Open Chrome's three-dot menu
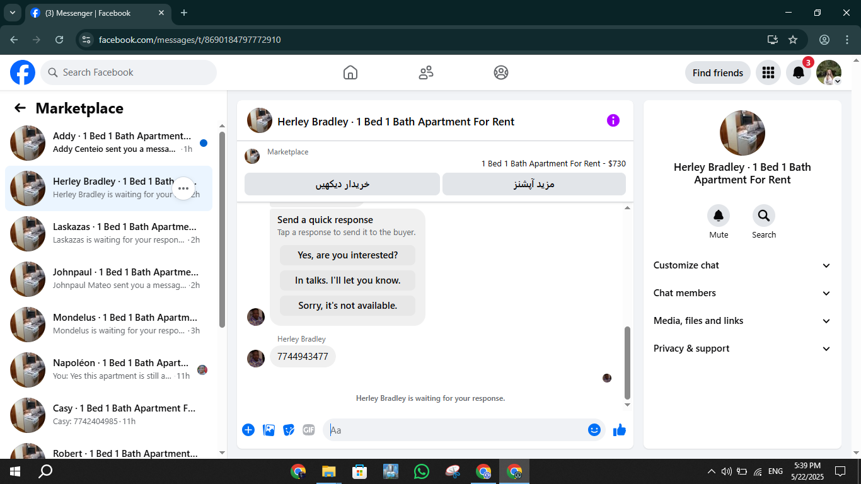This screenshot has height=484, width=861. pyautogui.click(x=847, y=40)
